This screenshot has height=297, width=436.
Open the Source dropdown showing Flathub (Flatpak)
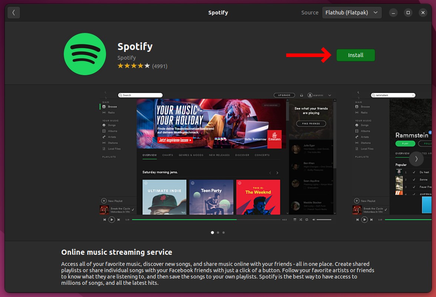coord(352,13)
